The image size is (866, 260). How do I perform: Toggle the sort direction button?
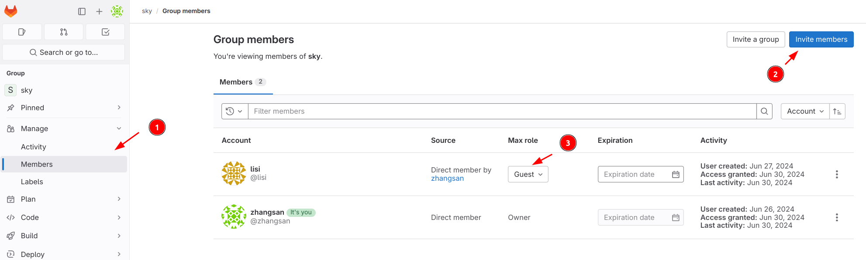(x=837, y=111)
